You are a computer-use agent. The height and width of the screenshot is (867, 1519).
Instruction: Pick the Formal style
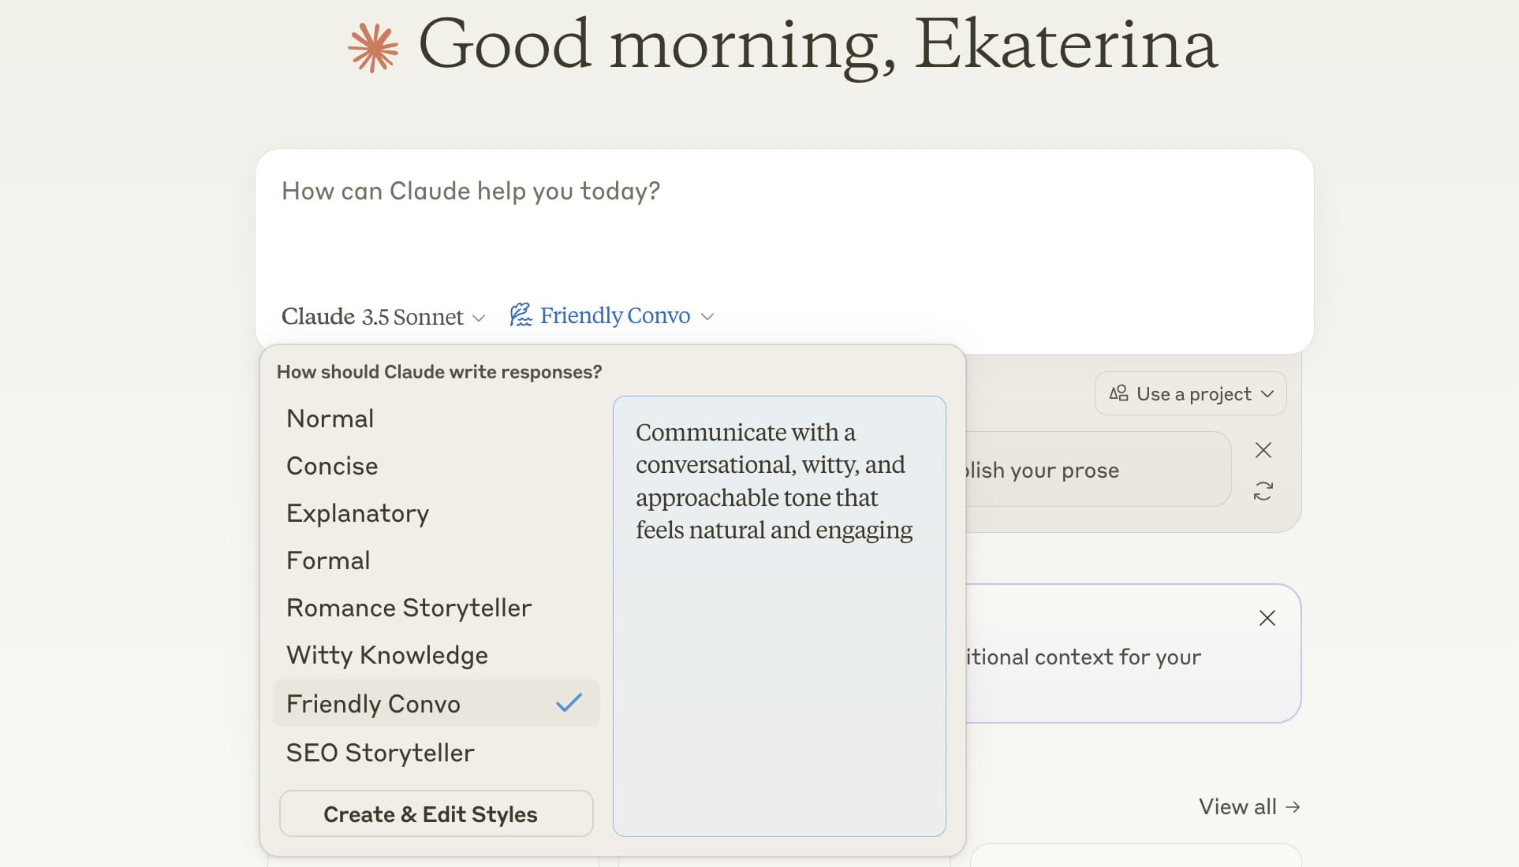coord(328,560)
